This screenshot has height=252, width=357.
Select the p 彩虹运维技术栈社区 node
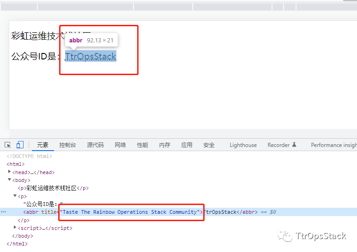tap(53, 188)
